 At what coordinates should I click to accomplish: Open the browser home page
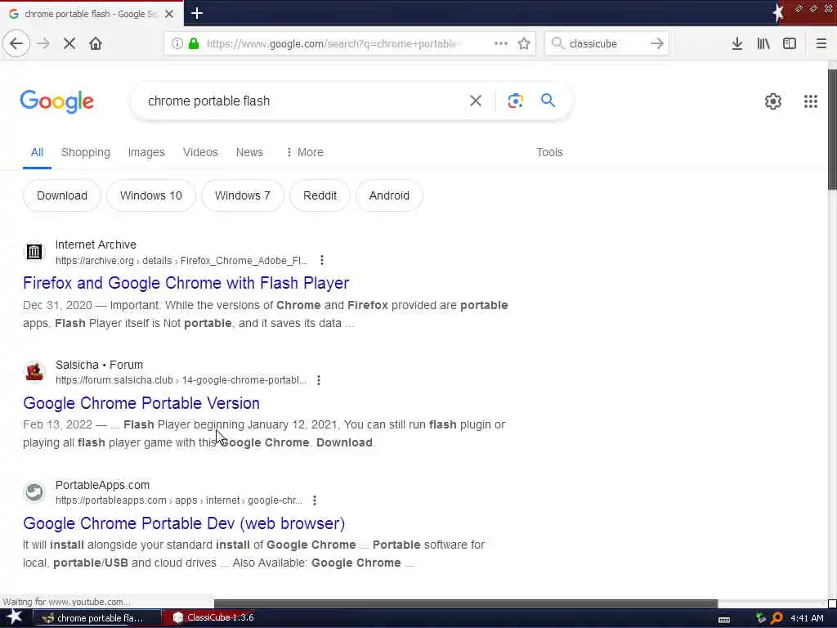(96, 43)
